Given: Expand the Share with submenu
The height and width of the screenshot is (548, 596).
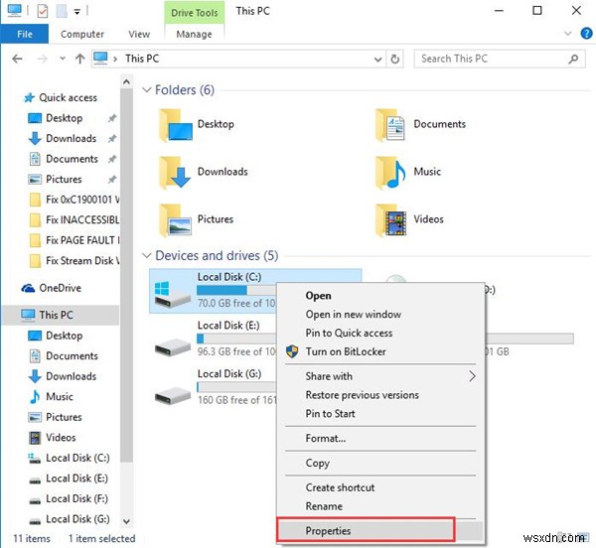Looking at the screenshot, I should [380, 376].
